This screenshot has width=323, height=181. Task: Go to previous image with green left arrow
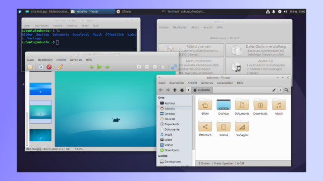pos(92,67)
